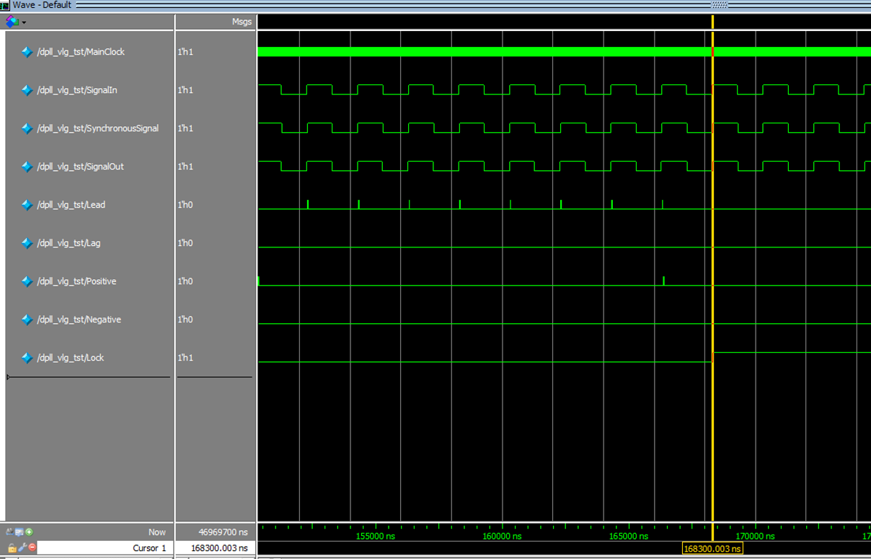The height and width of the screenshot is (559, 871).
Task: Click the Negative signal value 1'h0
Action: pos(185,320)
